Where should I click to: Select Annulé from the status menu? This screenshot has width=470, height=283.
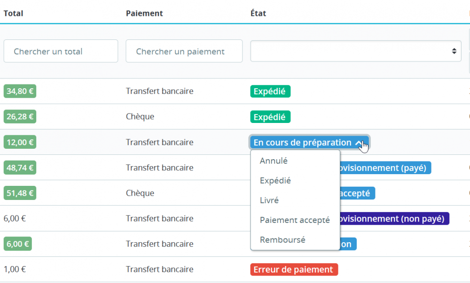pos(274,161)
